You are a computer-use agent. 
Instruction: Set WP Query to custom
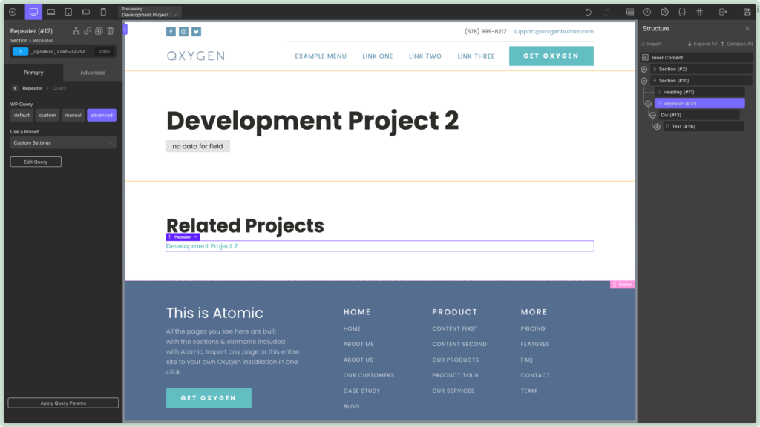[x=47, y=115]
